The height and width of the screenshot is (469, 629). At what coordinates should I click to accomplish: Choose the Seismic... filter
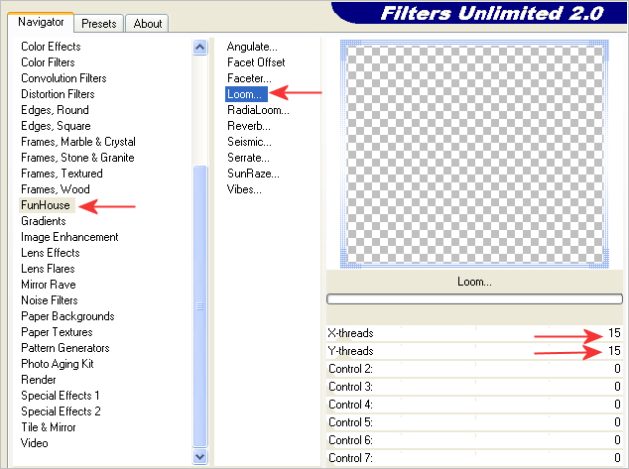[x=249, y=142]
